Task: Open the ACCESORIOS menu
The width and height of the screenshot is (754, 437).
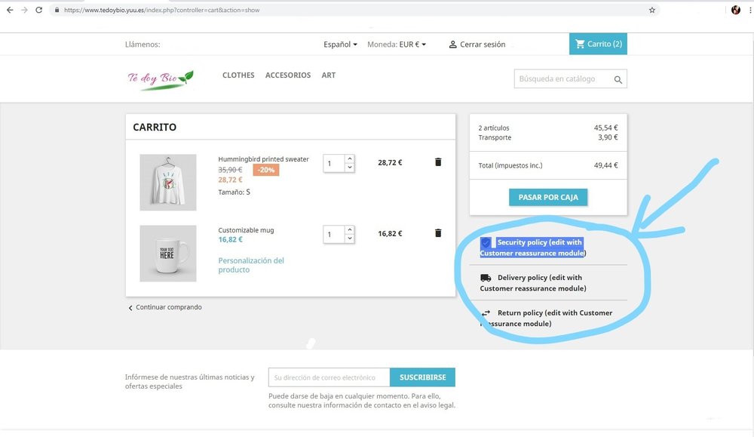Action: (x=288, y=75)
